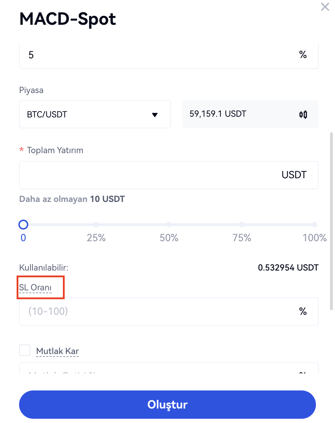Viewport: 335px width, 423px height.
Task: Set investment slider to 100%
Action: [x=315, y=225]
